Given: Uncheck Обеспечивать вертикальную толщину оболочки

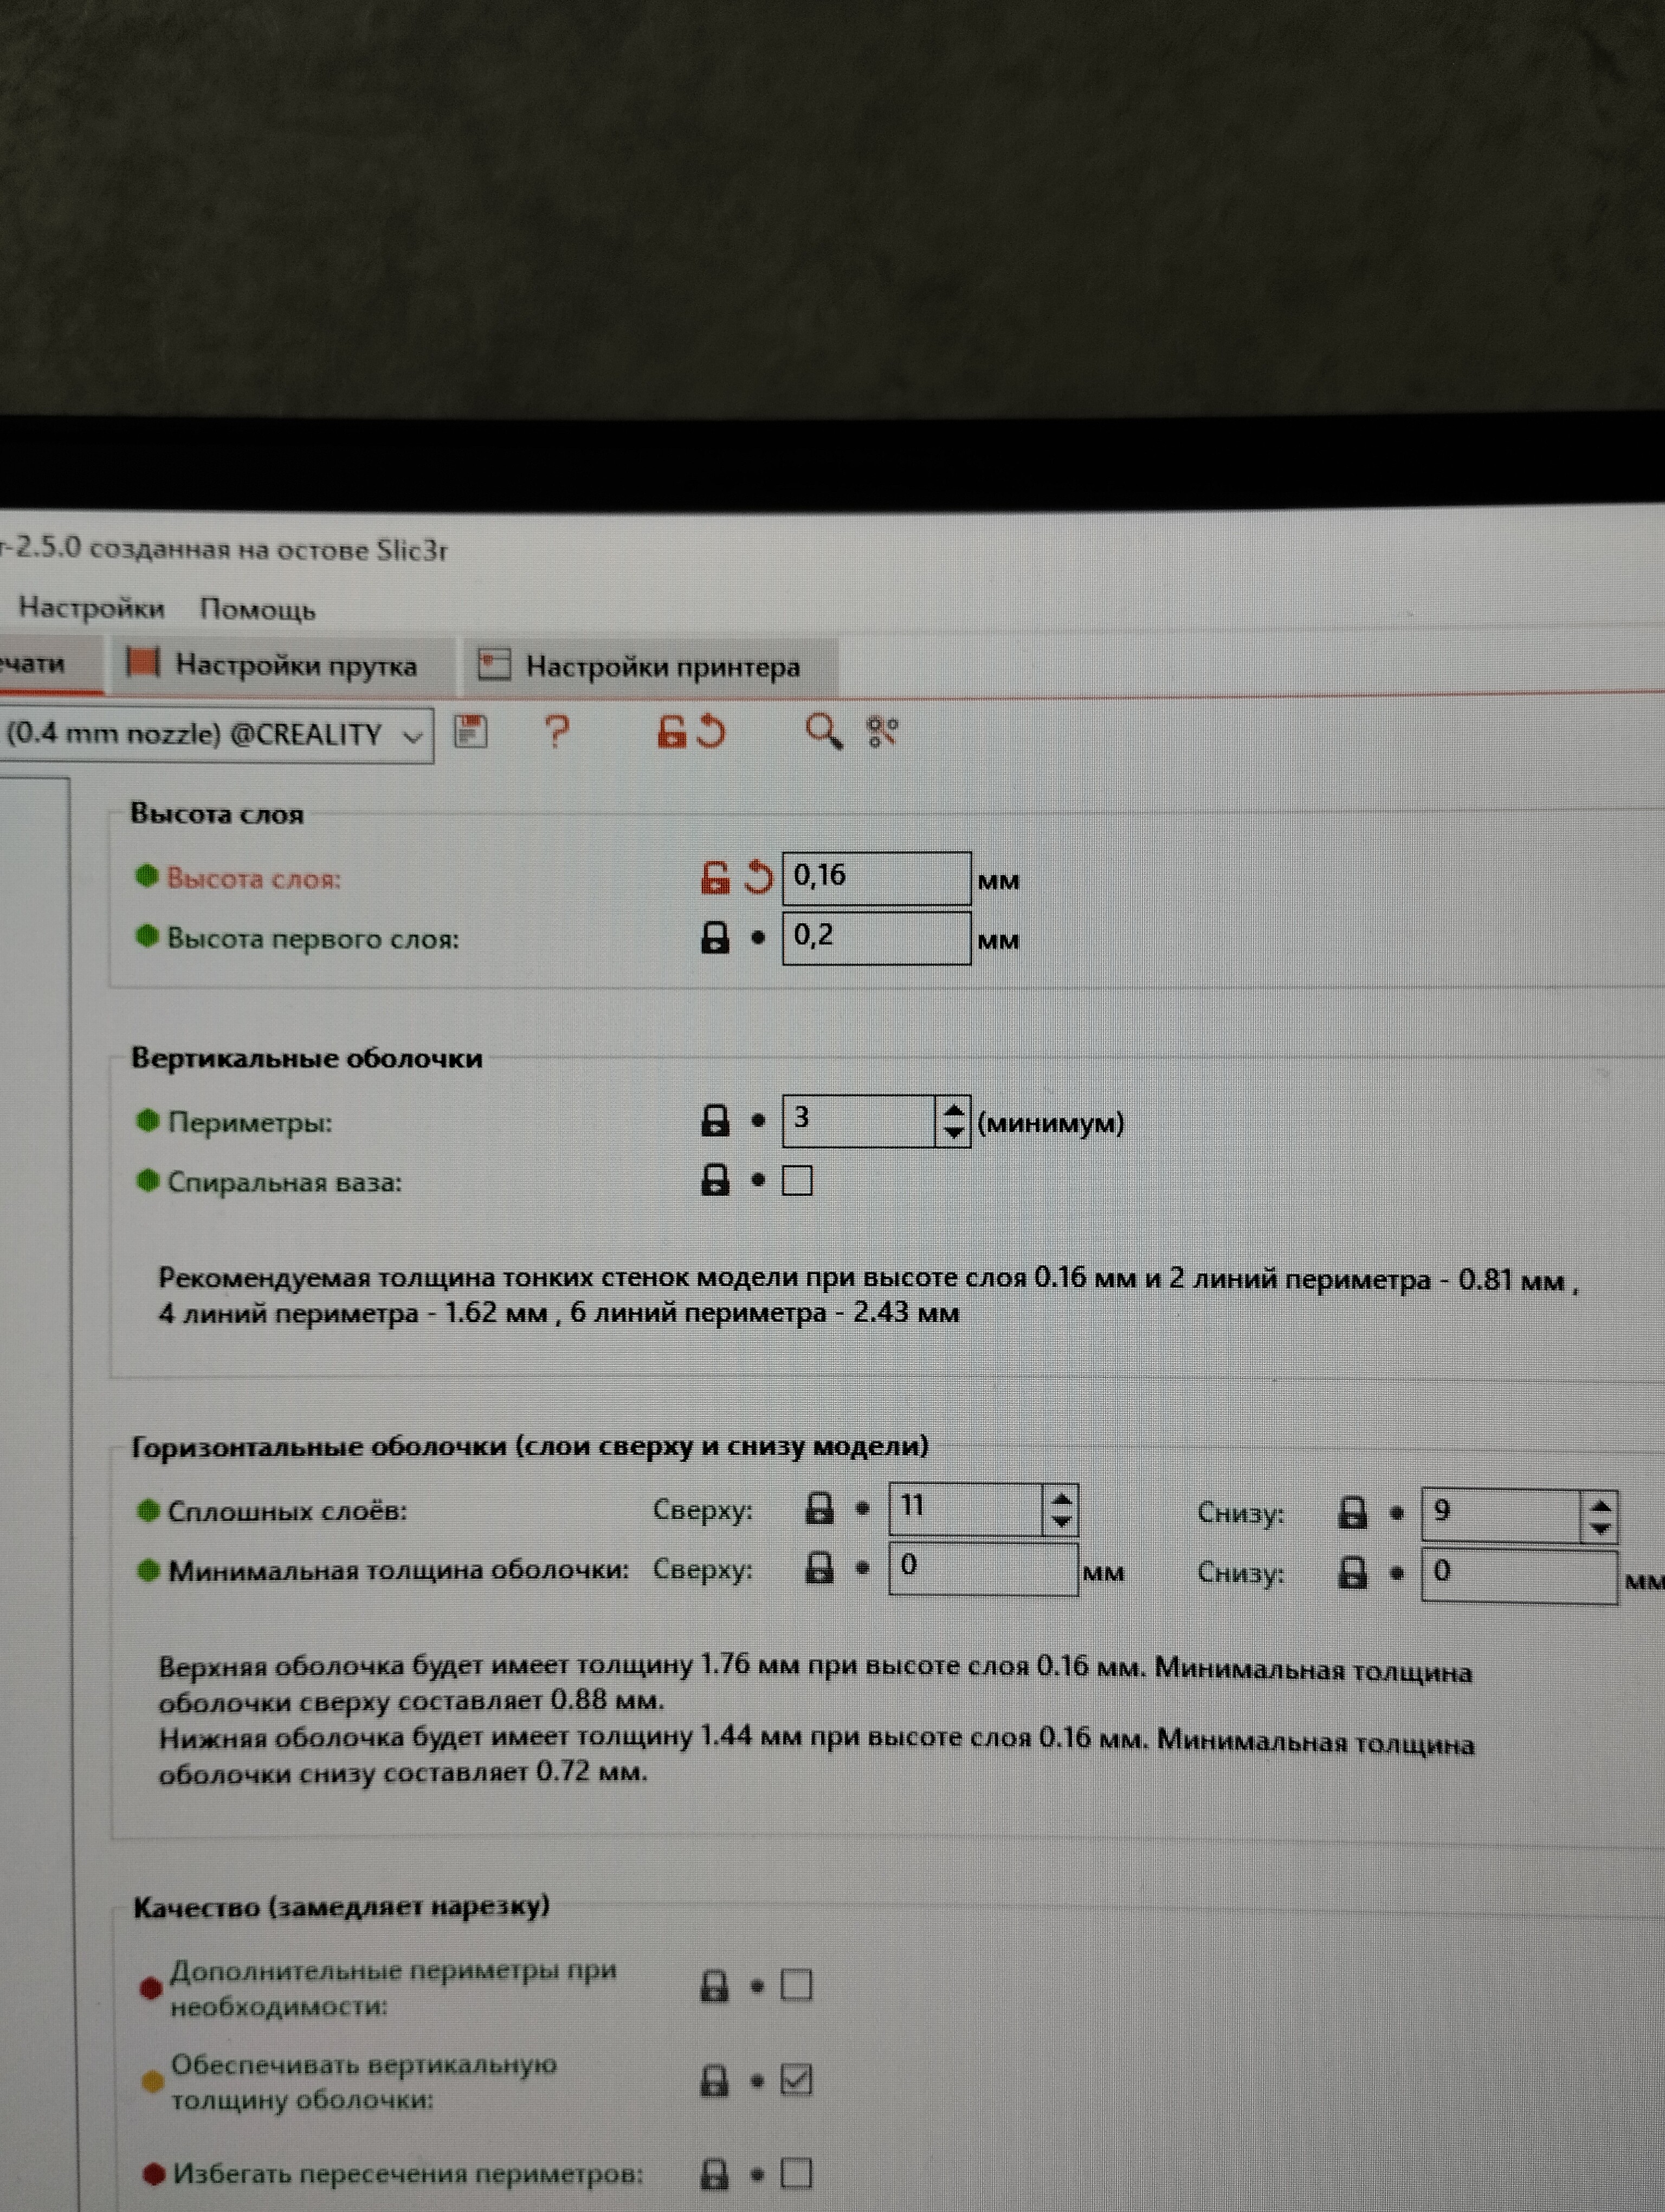Looking at the screenshot, I should tap(796, 2081).
